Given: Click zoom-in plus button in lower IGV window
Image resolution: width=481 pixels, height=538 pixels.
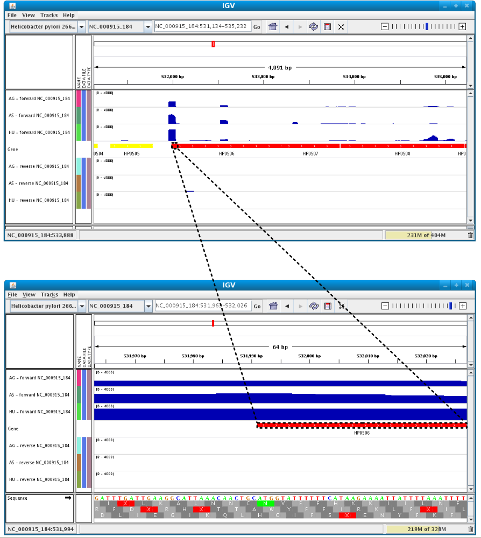Looking at the screenshot, I should (x=463, y=306).
